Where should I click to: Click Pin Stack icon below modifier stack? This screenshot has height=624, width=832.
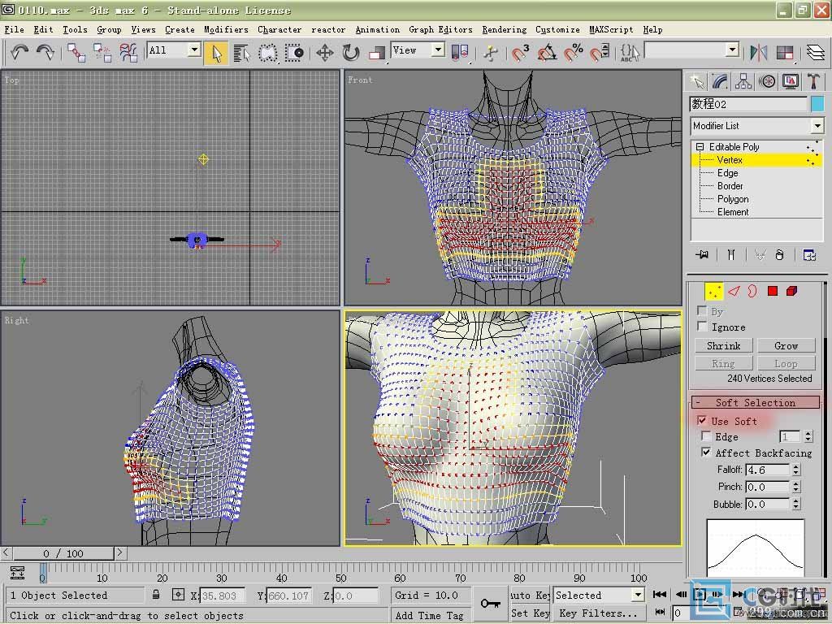click(702, 255)
